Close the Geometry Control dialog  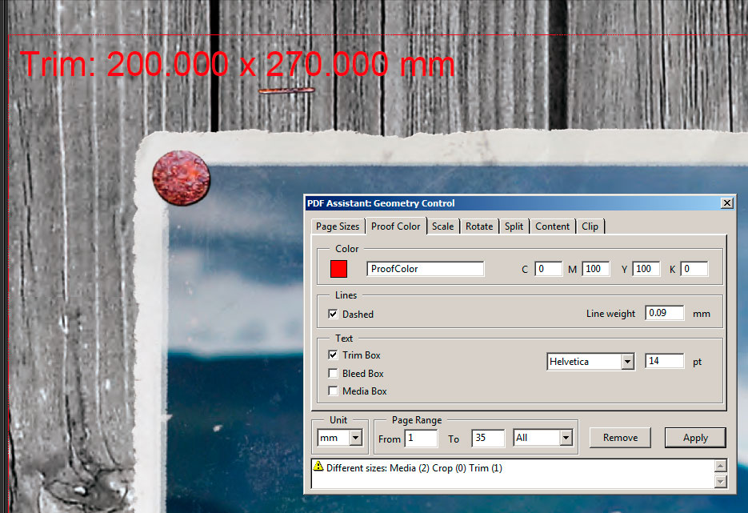coord(727,203)
